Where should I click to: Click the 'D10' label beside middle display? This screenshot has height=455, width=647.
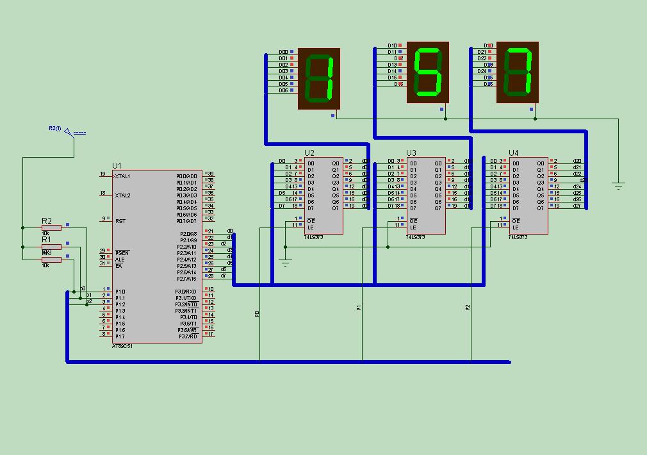[392, 45]
